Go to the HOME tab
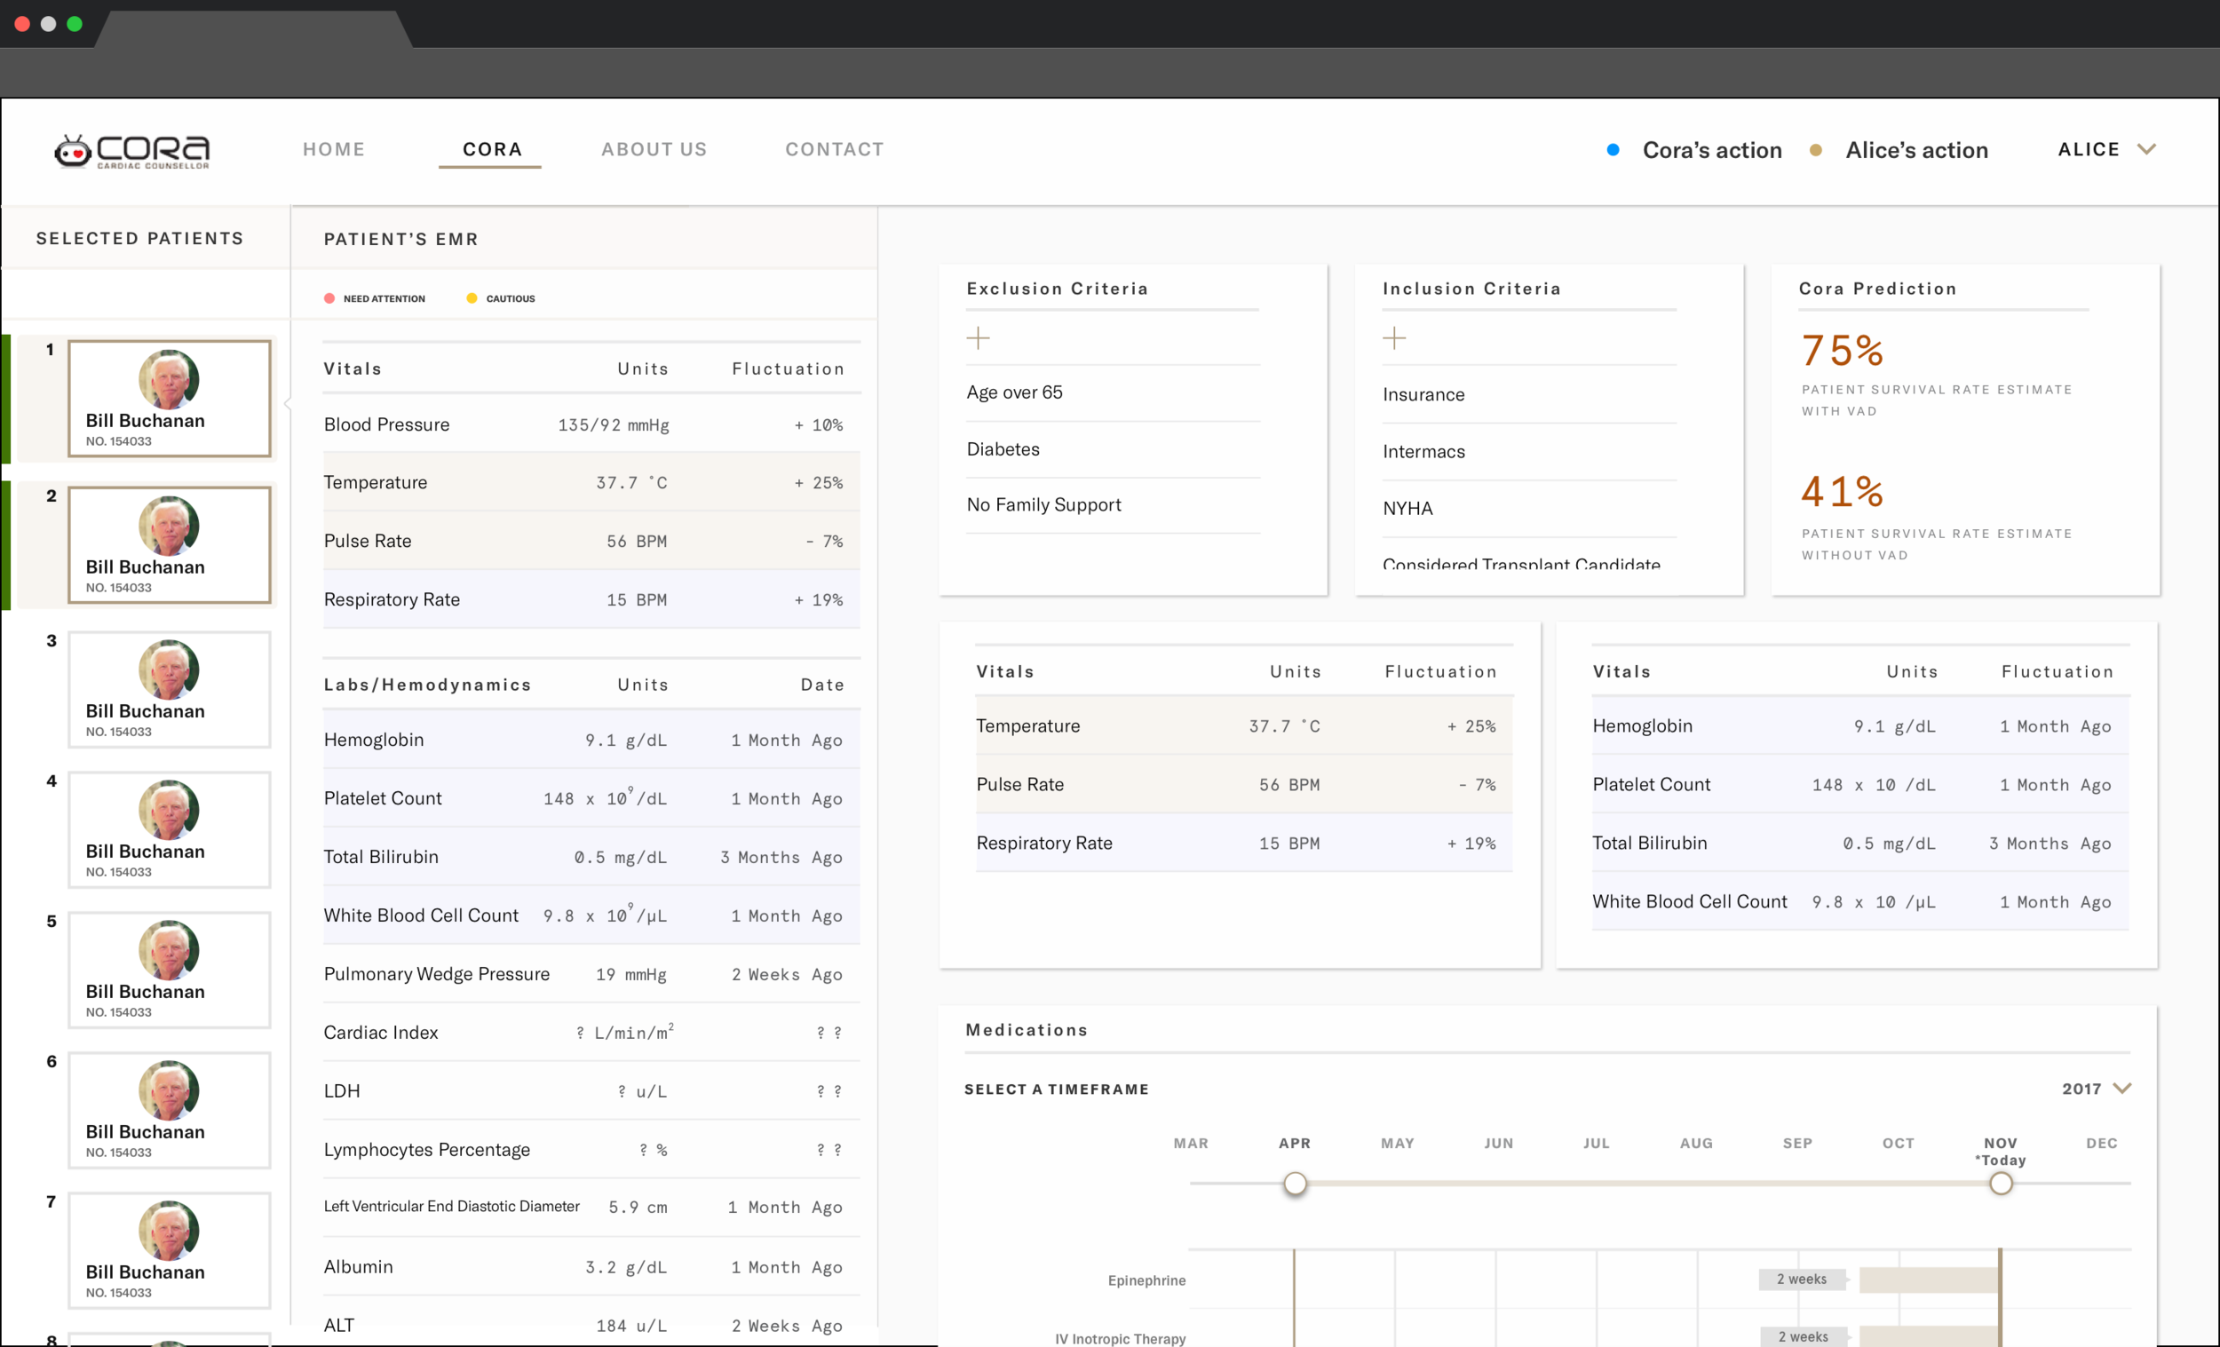This screenshot has width=2220, height=1347. [333, 149]
